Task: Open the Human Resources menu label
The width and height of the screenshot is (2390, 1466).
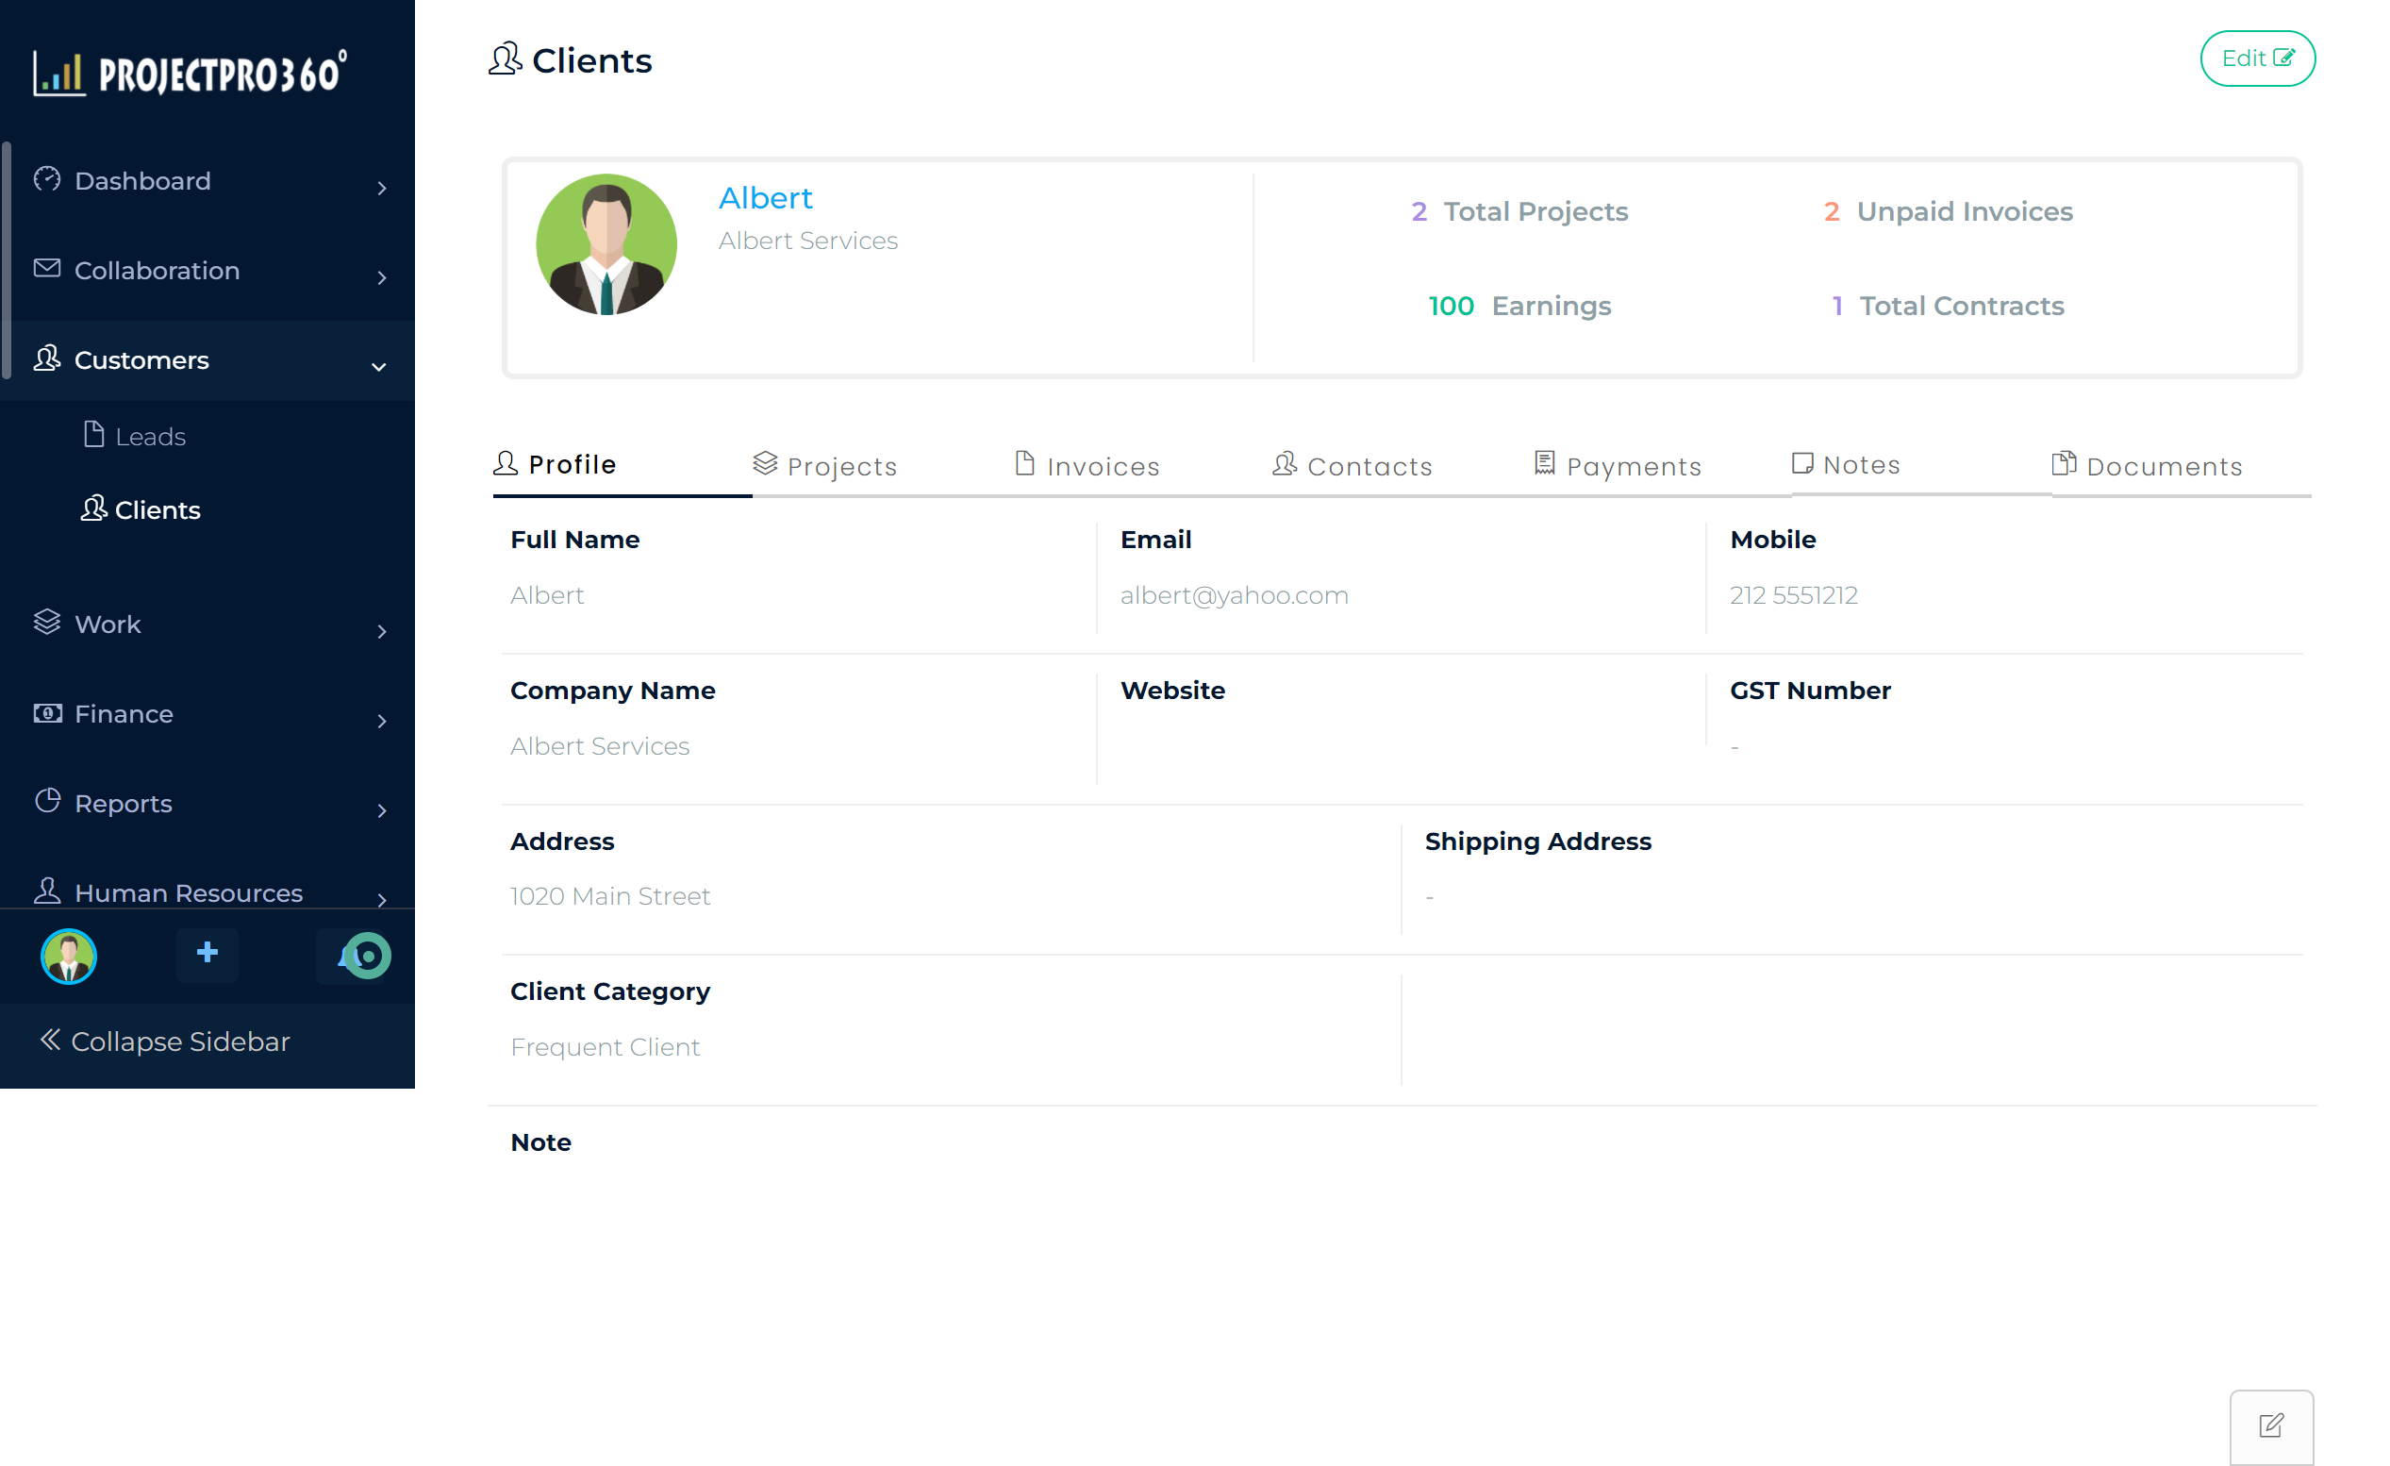Action: point(190,892)
